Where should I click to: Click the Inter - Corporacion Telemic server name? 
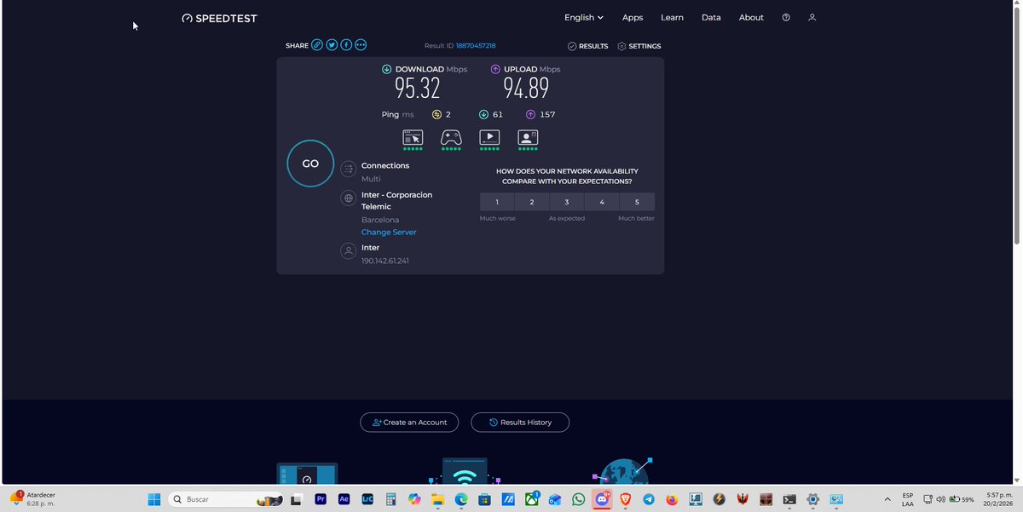pos(396,200)
